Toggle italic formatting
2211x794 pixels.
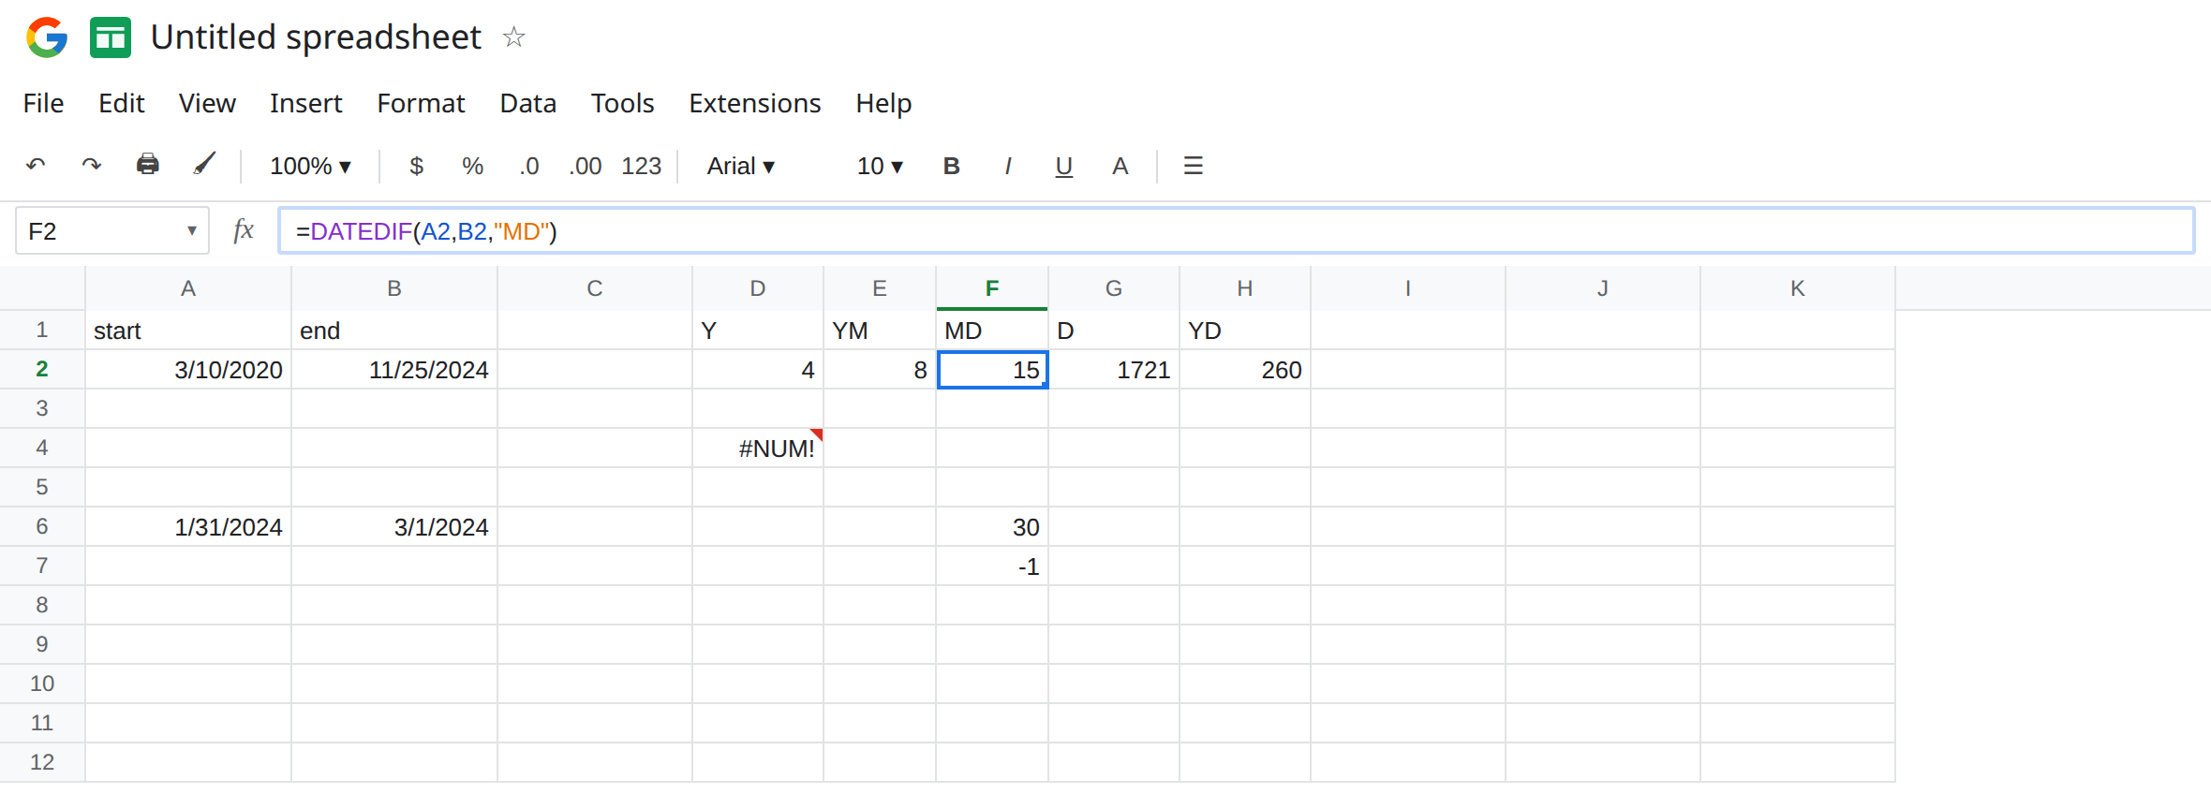1008,166
